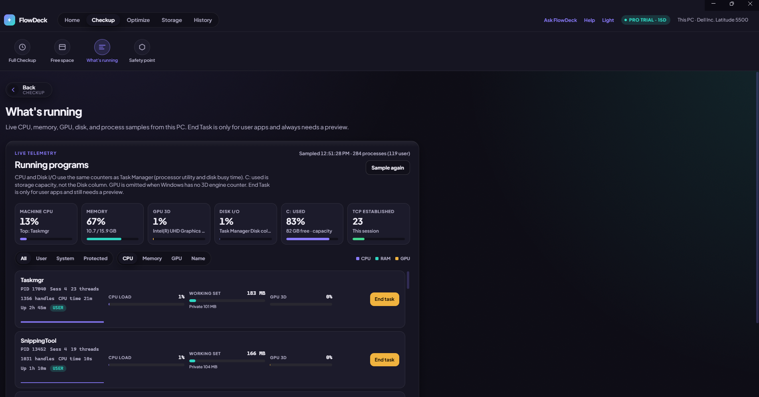Filter processes by Protected
This screenshot has width=759, height=397.
pos(95,259)
